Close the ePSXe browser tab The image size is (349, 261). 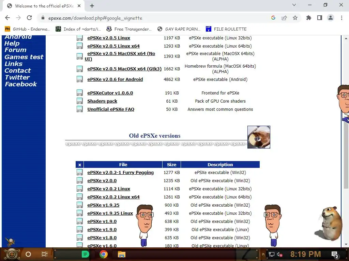79,6
